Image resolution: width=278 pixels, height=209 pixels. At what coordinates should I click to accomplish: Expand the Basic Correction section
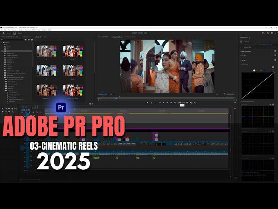(x=241, y=51)
